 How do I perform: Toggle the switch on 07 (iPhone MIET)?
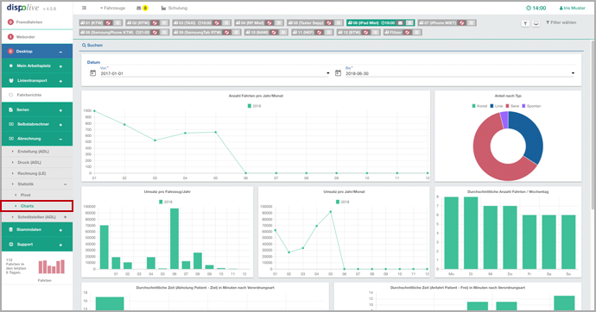coord(471,22)
